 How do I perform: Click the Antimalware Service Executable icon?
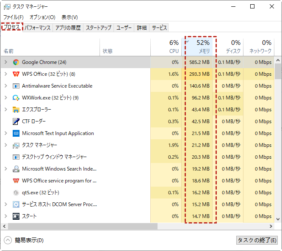click(x=16, y=86)
